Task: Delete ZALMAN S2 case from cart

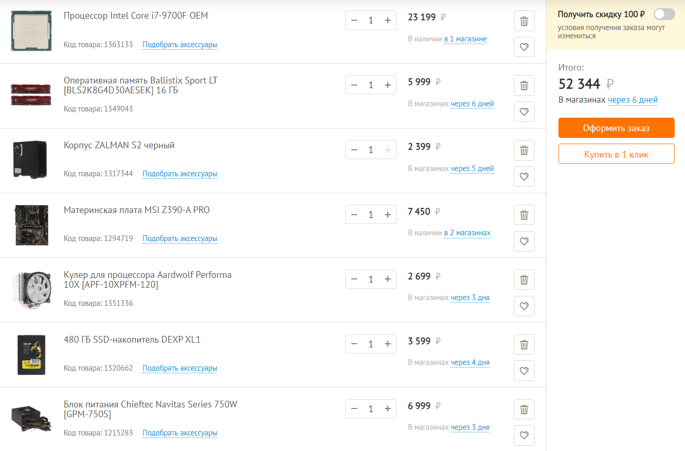Action: click(524, 150)
